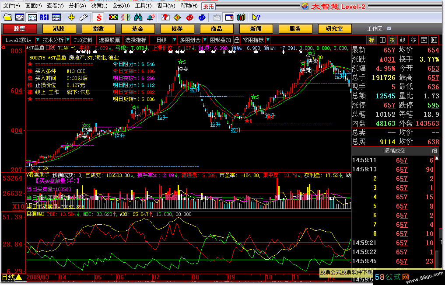Toggle the 标 marker button

372,40
